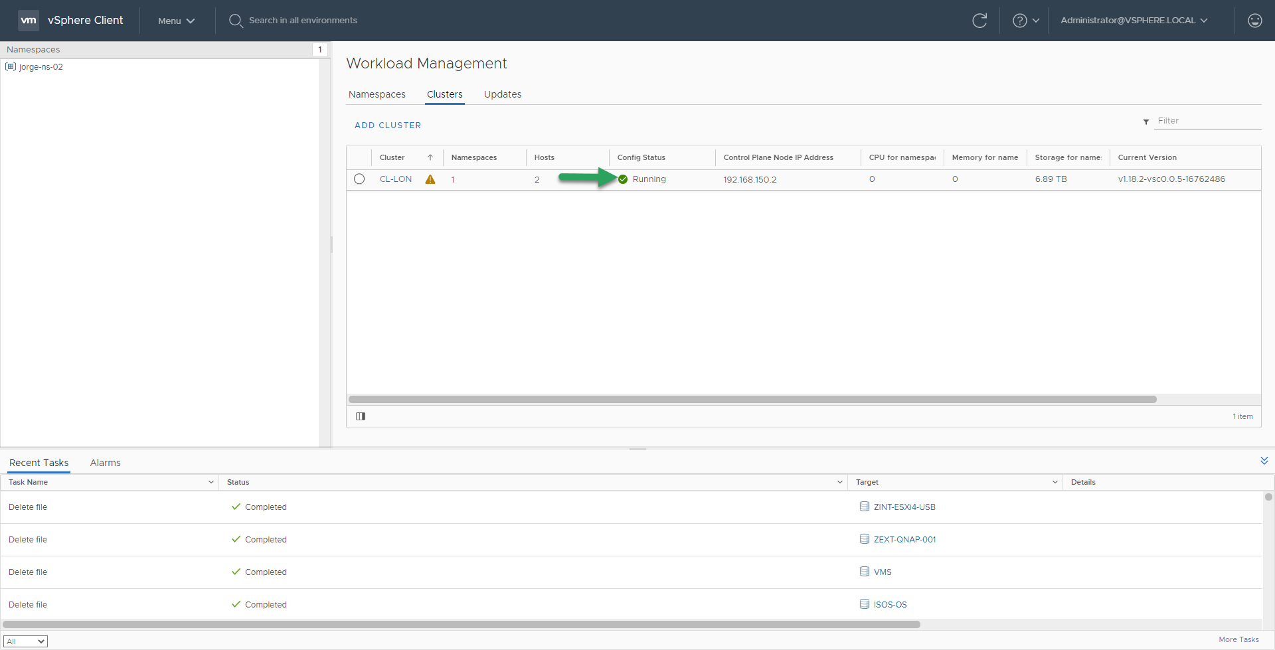The image size is (1275, 650).
Task: Click the Search in all environments field
Action: 303,21
